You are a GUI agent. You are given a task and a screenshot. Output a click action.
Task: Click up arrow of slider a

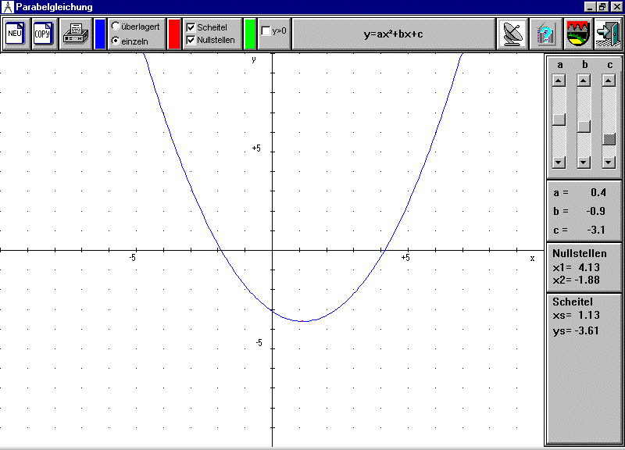point(559,80)
